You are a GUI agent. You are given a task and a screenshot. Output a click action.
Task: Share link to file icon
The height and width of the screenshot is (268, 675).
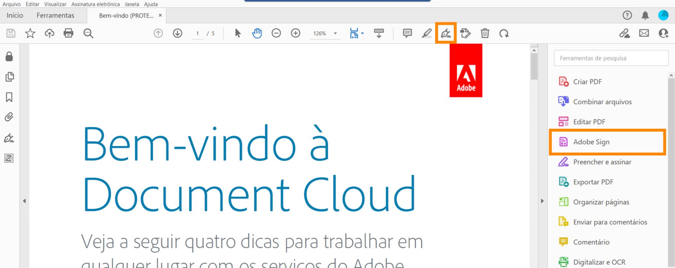coord(625,33)
